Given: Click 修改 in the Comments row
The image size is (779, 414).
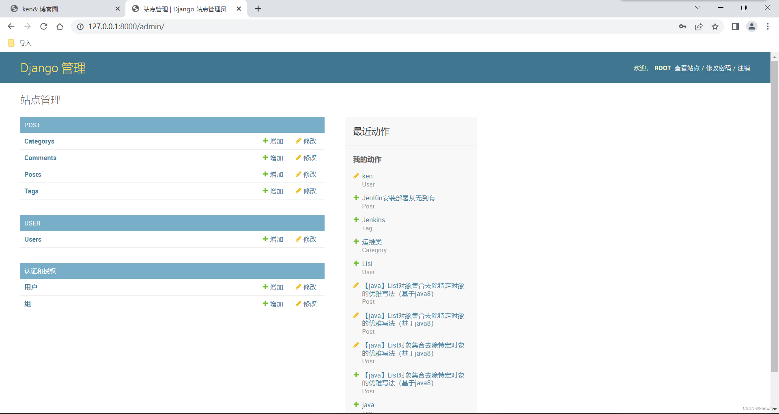Looking at the screenshot, I should [x=306, y=158].
